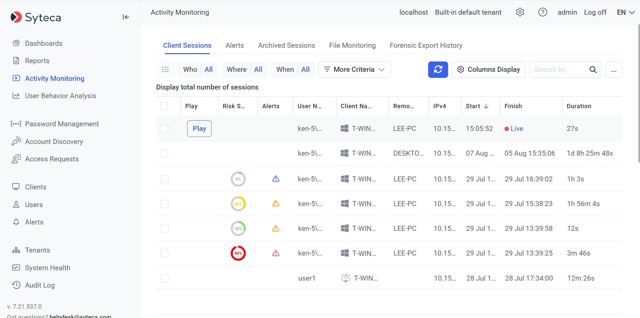Viewport: 640px width, 318px height.
Task: Click the 95% risk score indicator
Action: (238, 253)
